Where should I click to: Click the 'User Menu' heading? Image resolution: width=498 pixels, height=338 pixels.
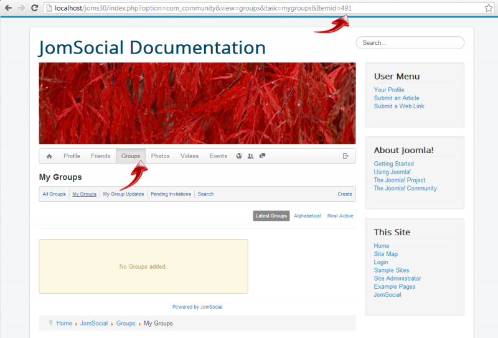tap(397, 77)
